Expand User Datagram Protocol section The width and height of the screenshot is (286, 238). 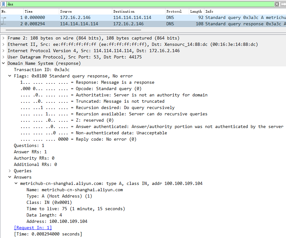coord(3,57)
